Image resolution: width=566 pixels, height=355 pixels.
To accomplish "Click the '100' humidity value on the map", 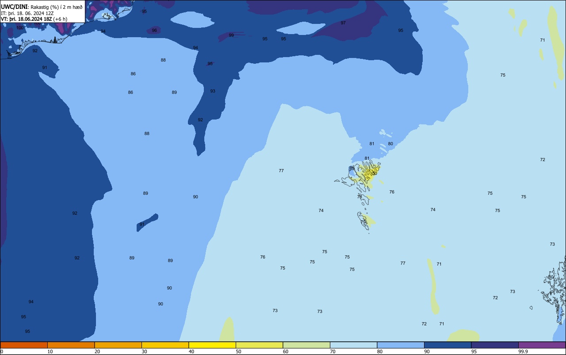I will (20, 28).
